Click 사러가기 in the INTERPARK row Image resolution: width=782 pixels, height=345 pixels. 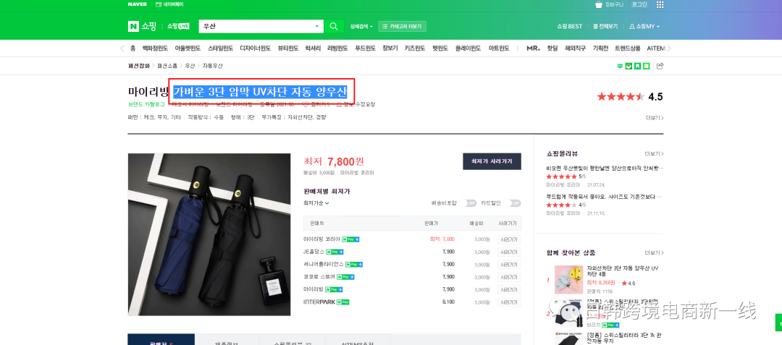(x=509, y=302)
